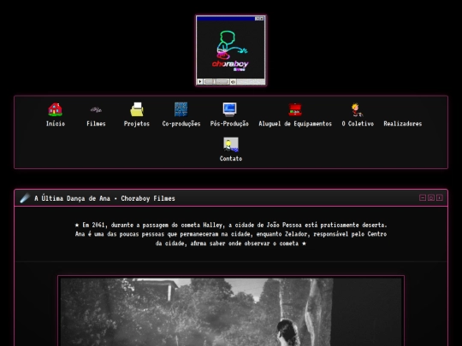Viewport: 462px width, 346px height.
Task: Close the A Última Dança de Ana window
Action: coord(439,197)
